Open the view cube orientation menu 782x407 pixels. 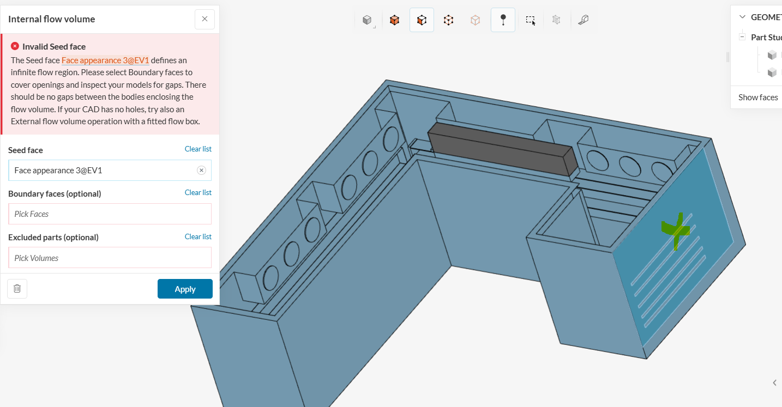(x=368, y=20)
